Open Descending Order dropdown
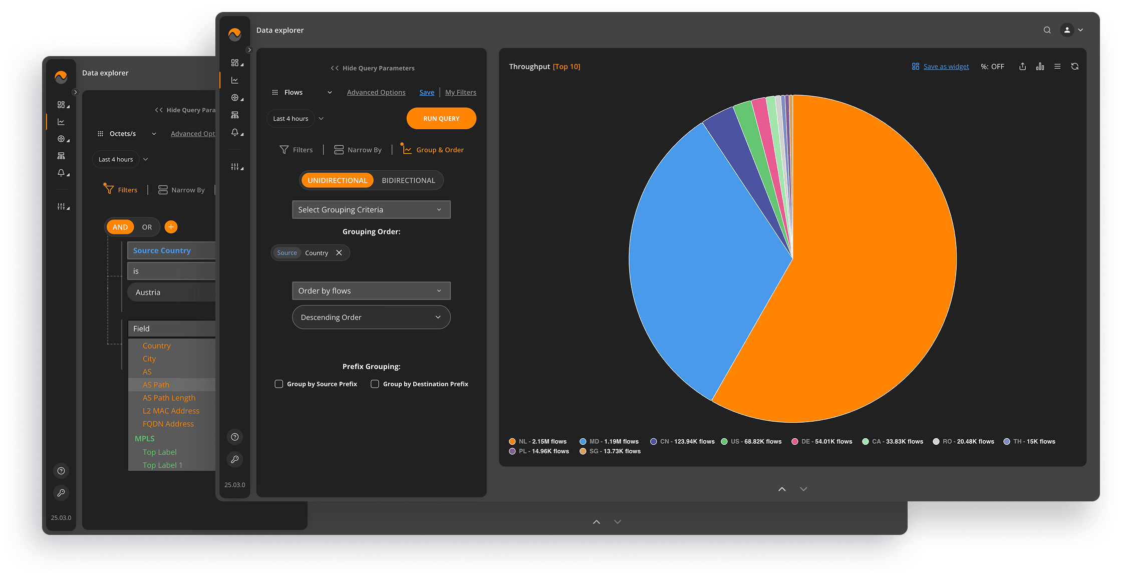Image resolution: width=1122 pixels, height=577 pixels. 371,317
